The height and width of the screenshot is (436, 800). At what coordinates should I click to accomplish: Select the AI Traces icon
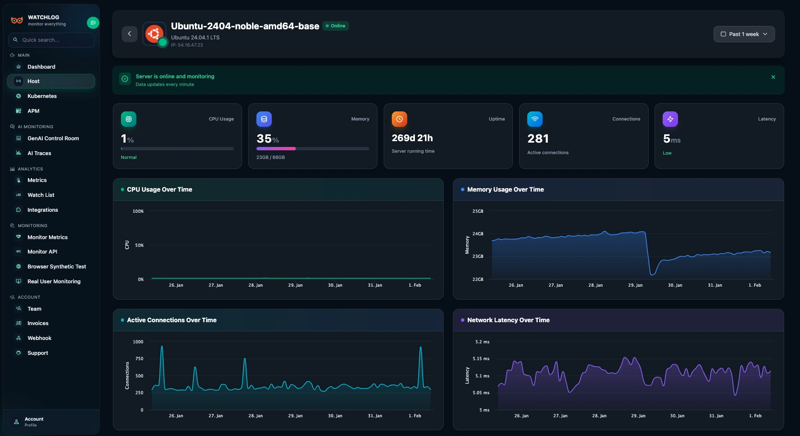point(18,153)
